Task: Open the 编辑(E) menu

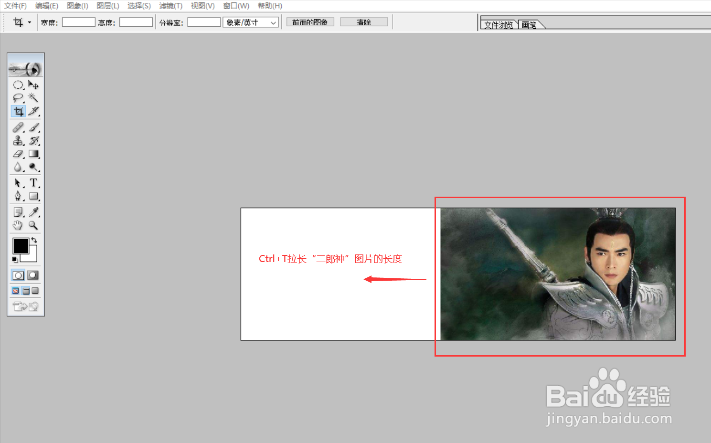Action: coord(47,6)
